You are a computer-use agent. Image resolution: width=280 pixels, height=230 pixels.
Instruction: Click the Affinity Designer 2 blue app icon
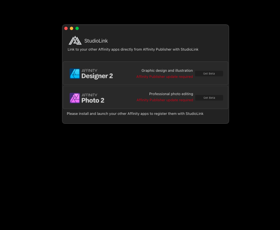tap(75, 73)
